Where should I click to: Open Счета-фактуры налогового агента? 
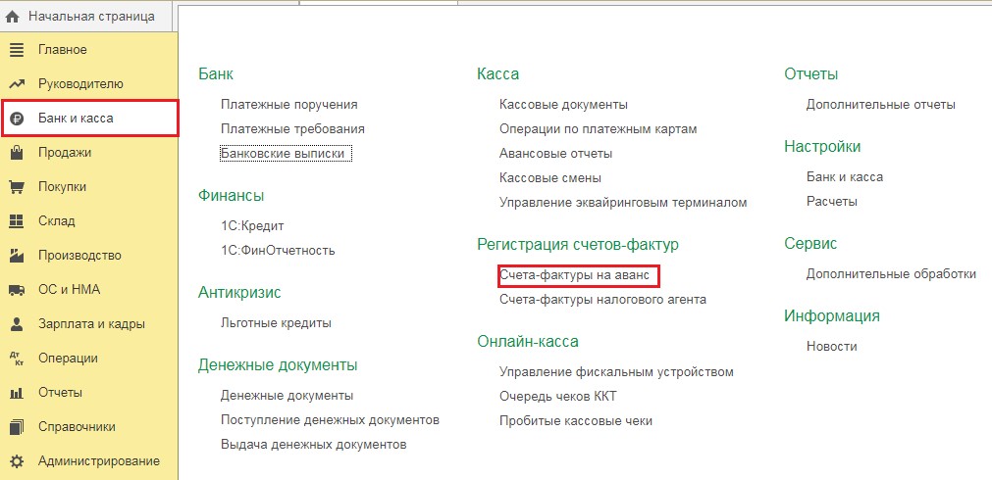[x=602, y=300]
